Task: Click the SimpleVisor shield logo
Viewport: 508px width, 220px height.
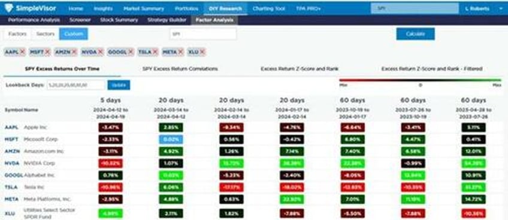Action: (9, 8)
